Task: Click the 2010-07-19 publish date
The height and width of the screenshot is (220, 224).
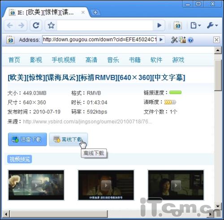Action: coord(47,112)
